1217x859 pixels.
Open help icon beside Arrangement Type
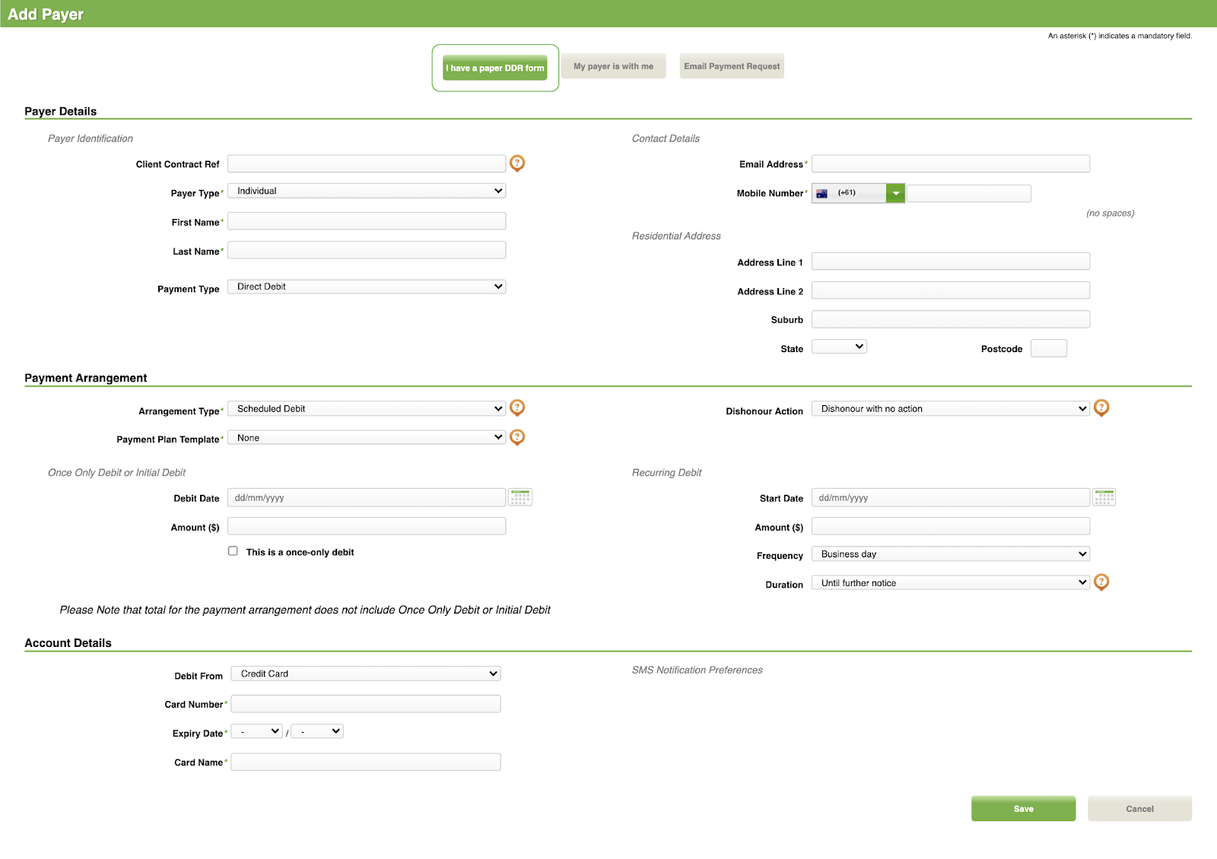tap(517, 408)
